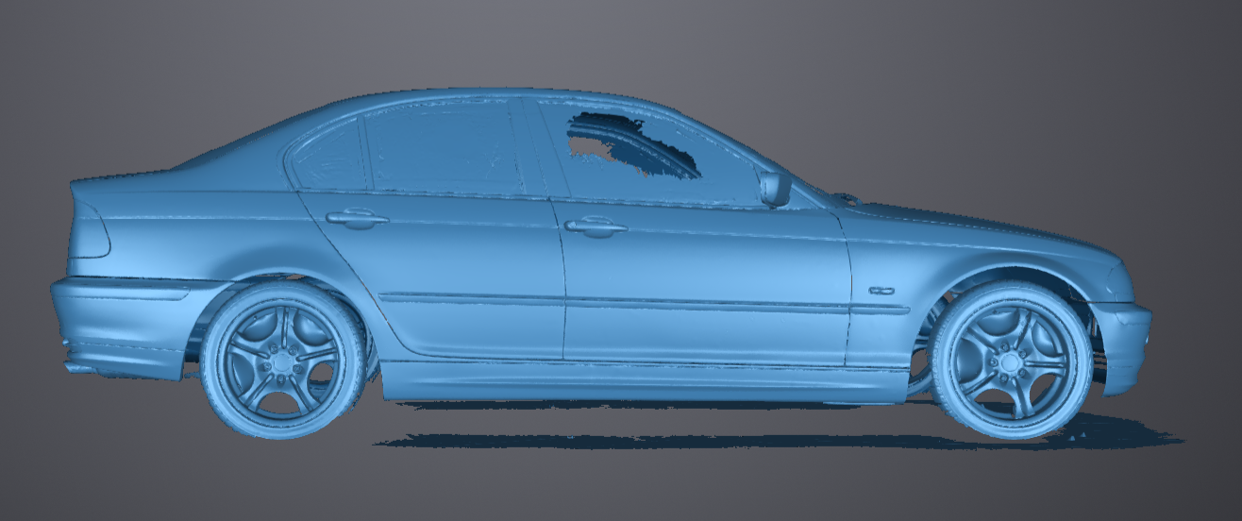Click the side marker on front fender
The width and height of the screenshot is (1242, 521).
[881, 290]
